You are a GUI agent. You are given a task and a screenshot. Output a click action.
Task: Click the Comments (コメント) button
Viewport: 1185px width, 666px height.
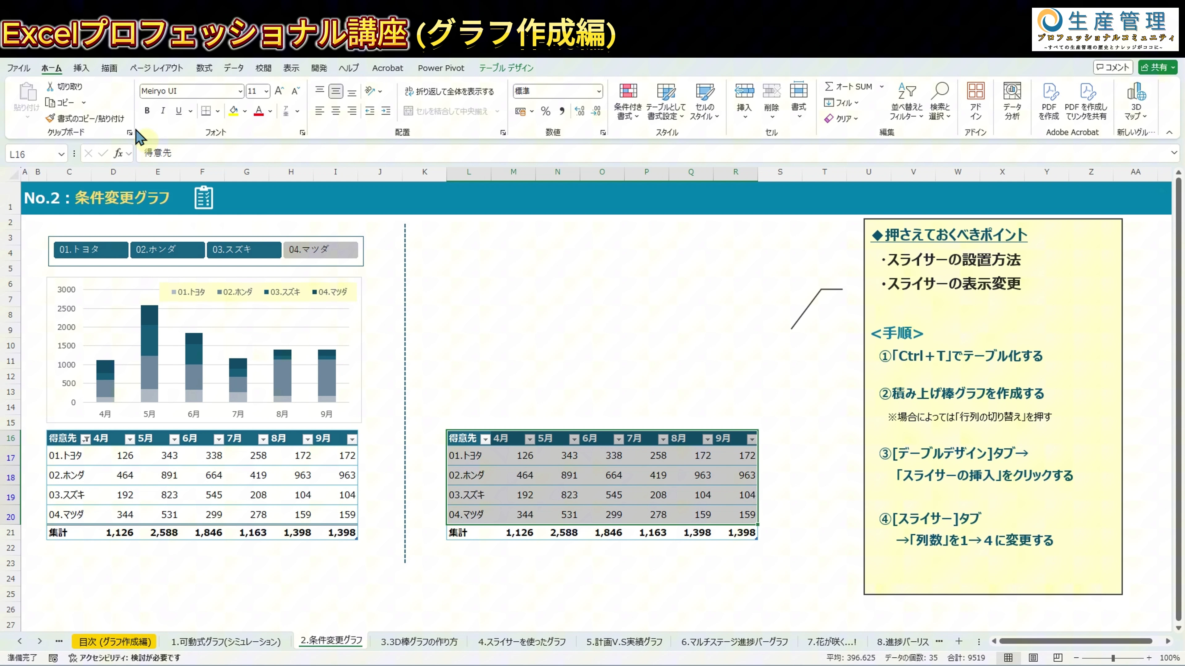(1112, 68)
